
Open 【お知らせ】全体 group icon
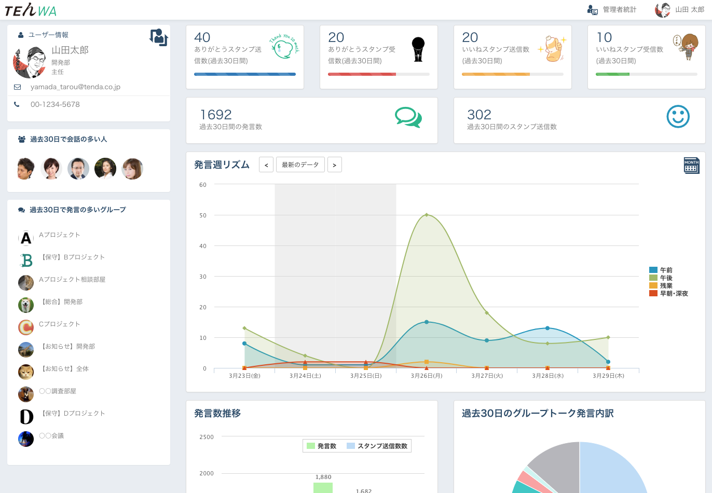[26, 372]
